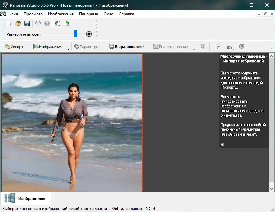Screen dimensions: 275x212
Task: Save the project using the floppy disk icon
Action: (27, 23)
